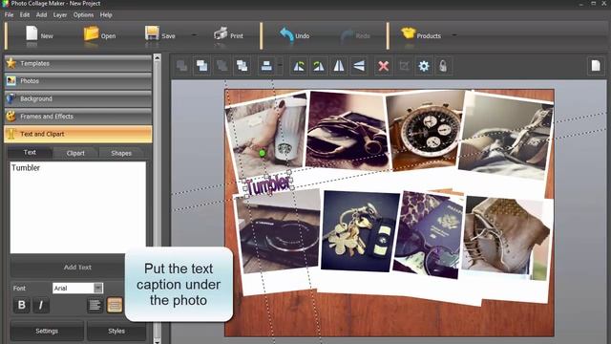Print the collage using Print icon

(228, 35)
